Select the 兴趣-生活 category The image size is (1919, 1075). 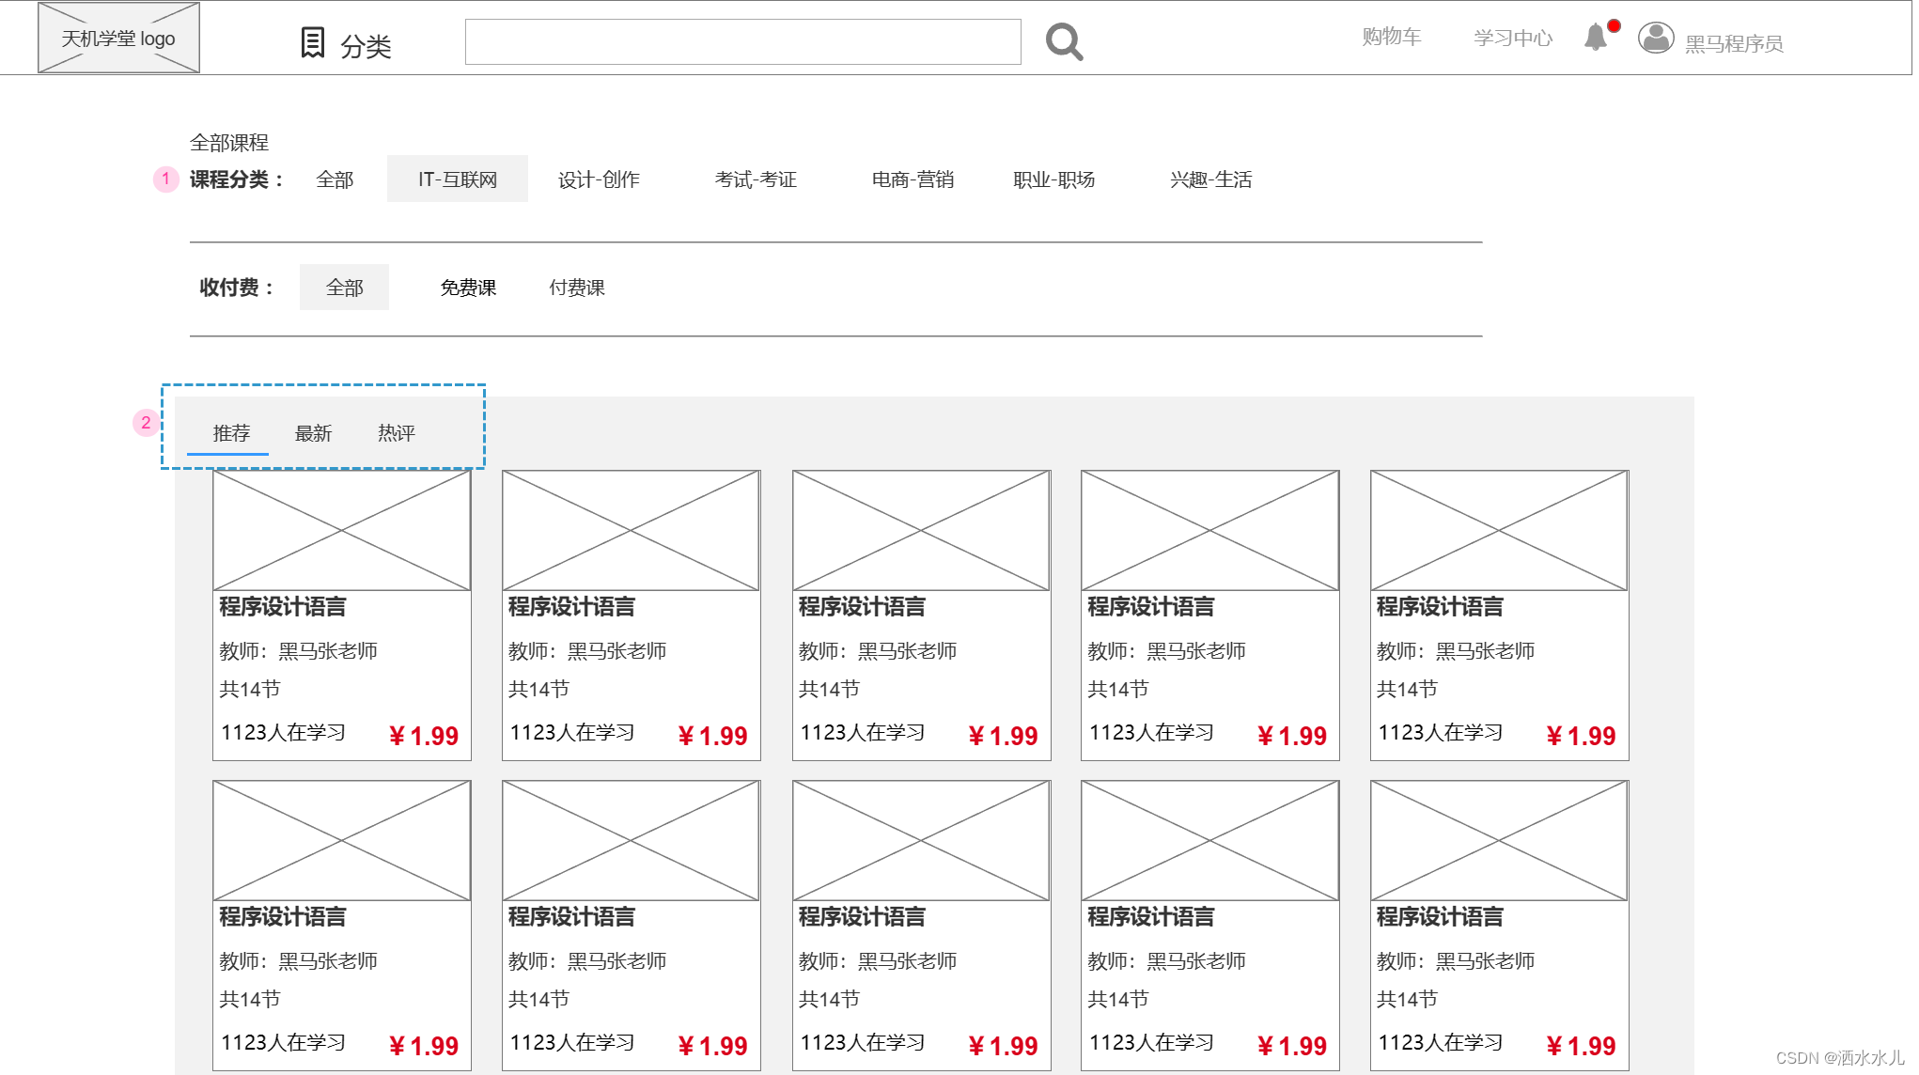click(x=1210, y=179)
